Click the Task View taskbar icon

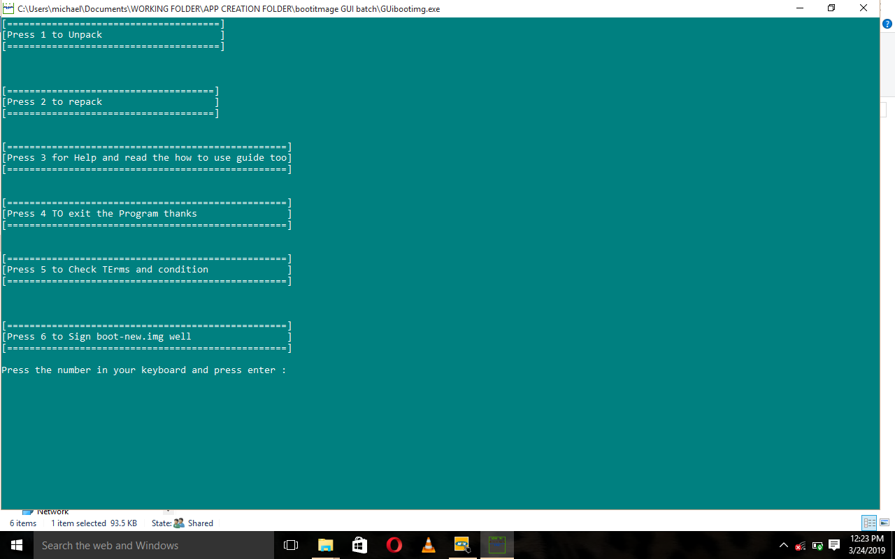click(291, 545)
